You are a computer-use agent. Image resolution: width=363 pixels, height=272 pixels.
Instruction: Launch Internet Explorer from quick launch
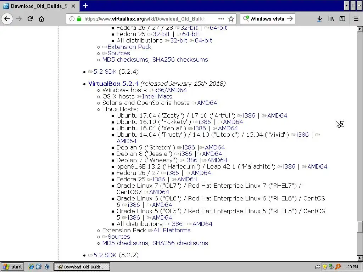click(x=31, y=267)
